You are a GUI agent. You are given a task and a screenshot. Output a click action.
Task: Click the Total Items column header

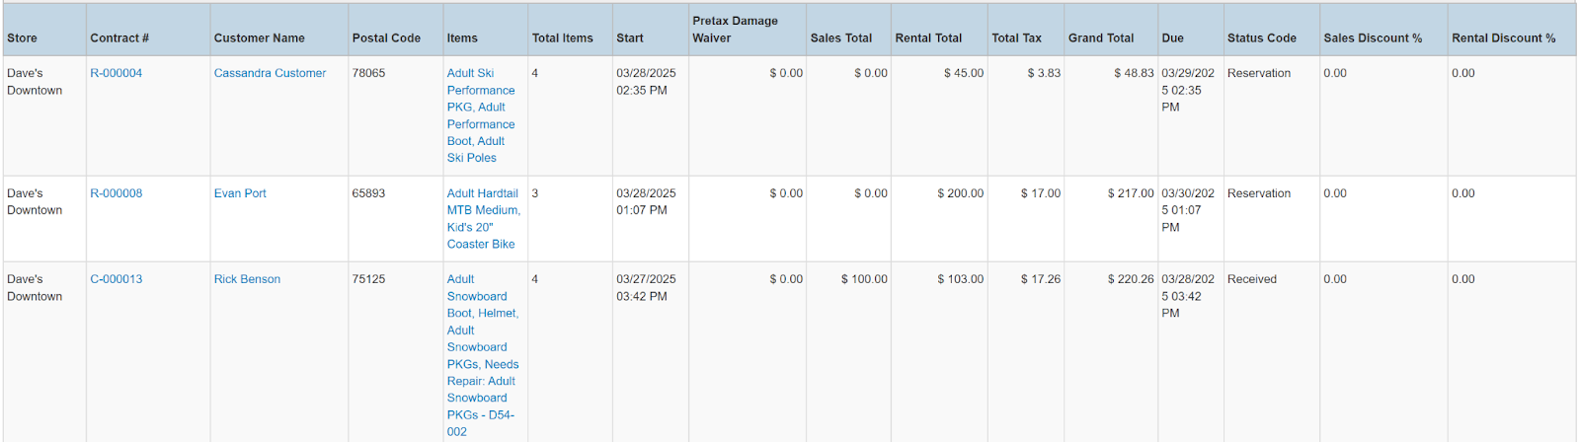tap(562, 38)
